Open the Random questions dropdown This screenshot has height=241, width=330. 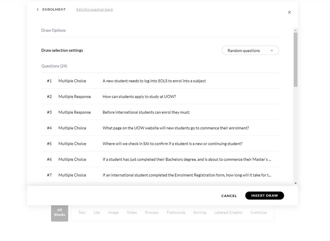click(250, 51)
